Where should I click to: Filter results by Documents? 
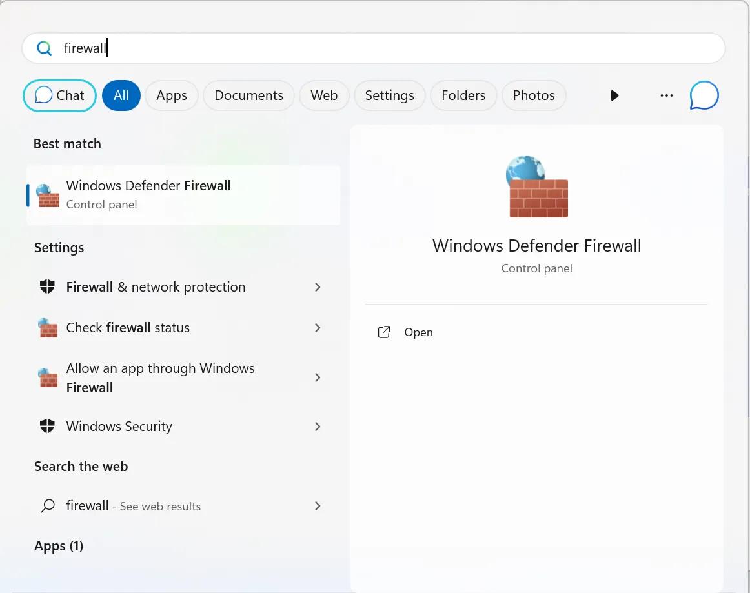coord(248,95)
